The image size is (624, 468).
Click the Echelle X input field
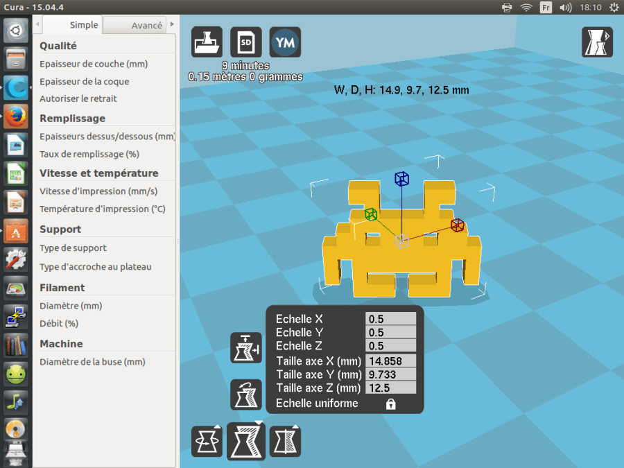click(390, 319)
